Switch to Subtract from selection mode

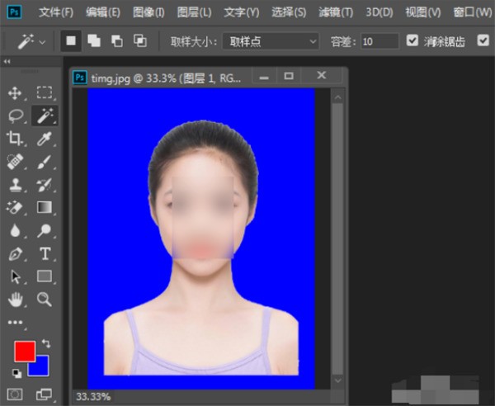pyautogui.click(x=116, y=40)
